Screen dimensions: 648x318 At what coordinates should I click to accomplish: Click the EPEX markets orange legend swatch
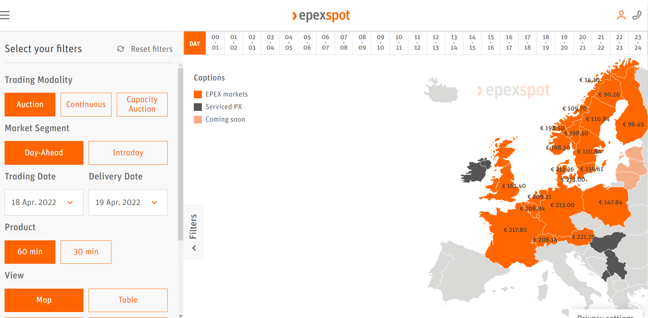[x=198, y=94]
